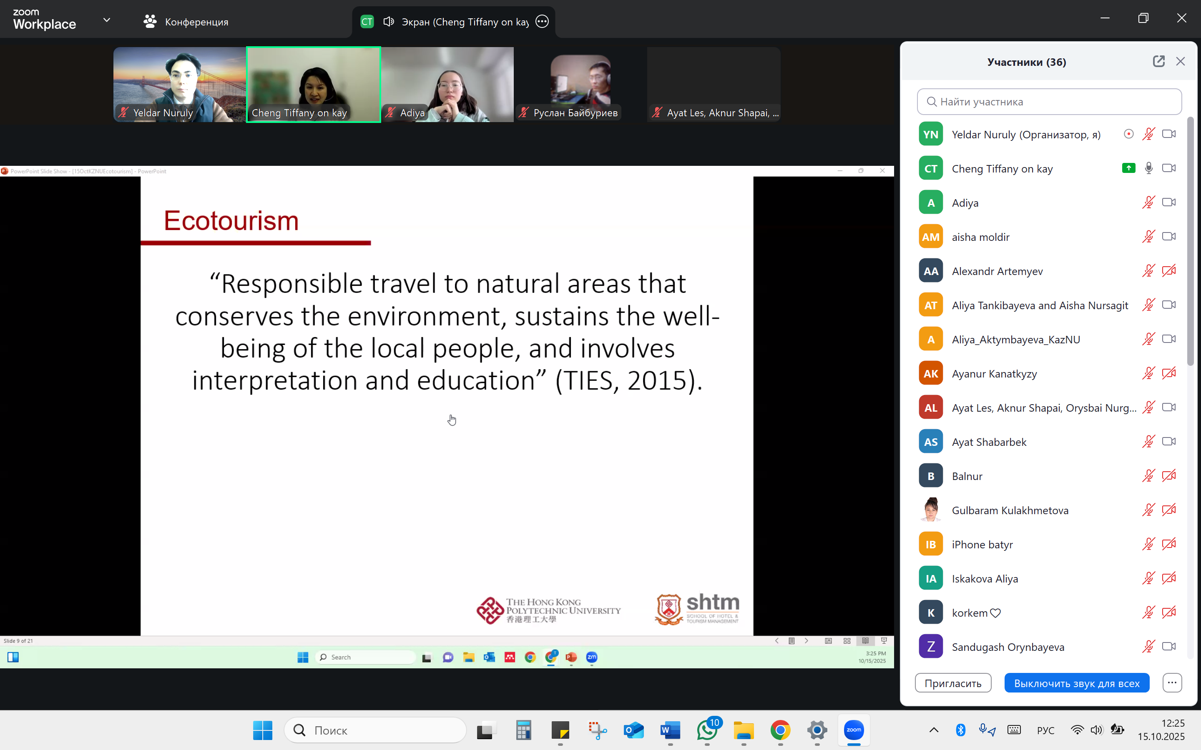Click Cheng Tiffany's green screen-share indicator
This screenshot has height=750, width=1201.
[1128, 168]
